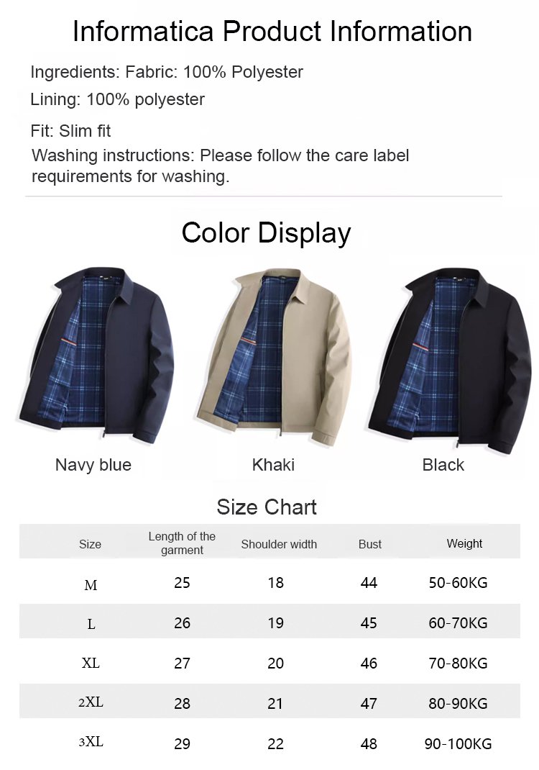The height and width of the screenshot is (770, 539).
Task: Click the "Color Display" heading
Action: coord(266,233)
